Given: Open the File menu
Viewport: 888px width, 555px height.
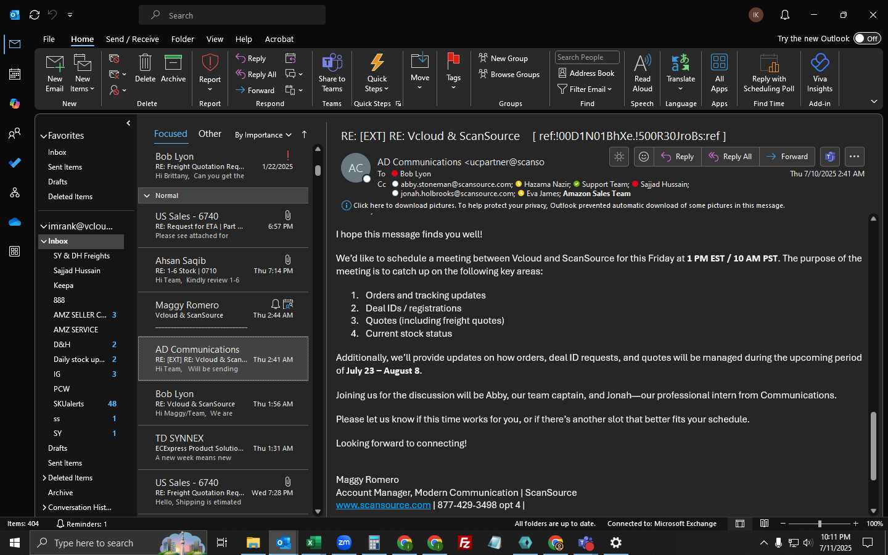Looking at the screenshot, I should pyautogui.click(x=49, y=39).
